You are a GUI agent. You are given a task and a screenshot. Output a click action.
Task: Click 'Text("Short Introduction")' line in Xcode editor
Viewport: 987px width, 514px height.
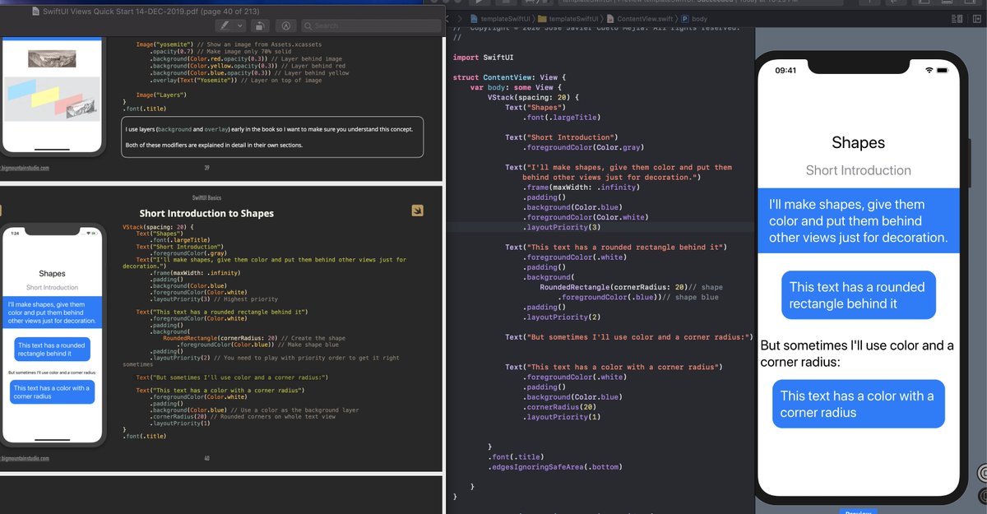point(561,137)
